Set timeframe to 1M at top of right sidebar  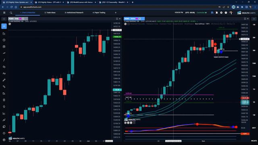pyautogui.click(x=254, y=25)
